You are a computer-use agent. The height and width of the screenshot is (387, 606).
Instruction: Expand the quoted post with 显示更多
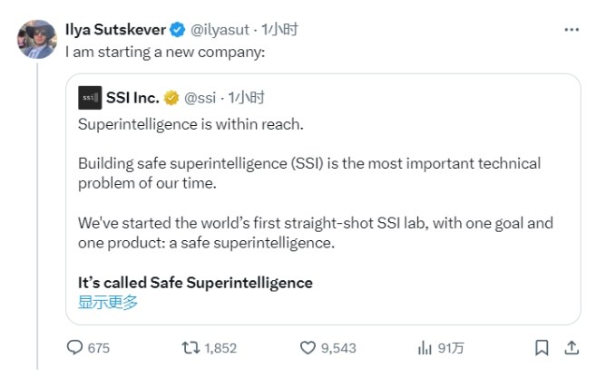tap(108, 302)
